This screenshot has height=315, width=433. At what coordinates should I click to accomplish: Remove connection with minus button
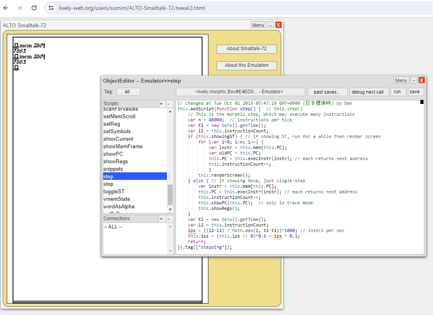click(169, 219)
